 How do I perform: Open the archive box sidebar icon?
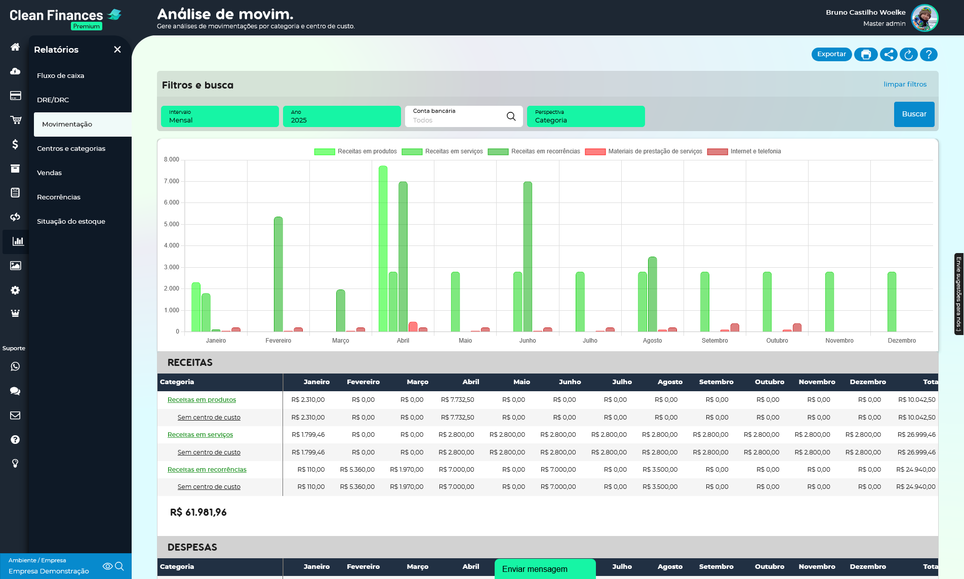(x=15, y=169)
